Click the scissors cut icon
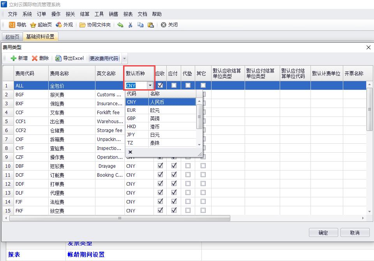 pos(131,25)
